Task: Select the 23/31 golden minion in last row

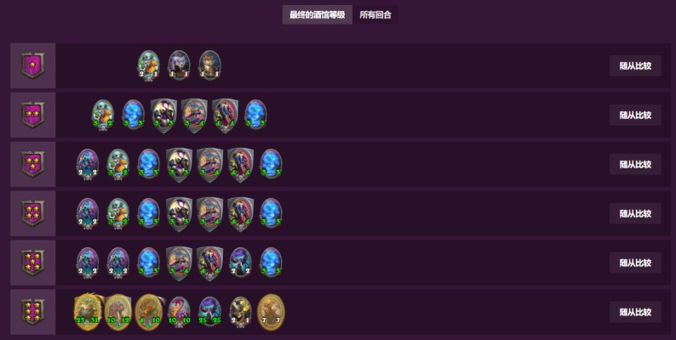Action: 88,312
